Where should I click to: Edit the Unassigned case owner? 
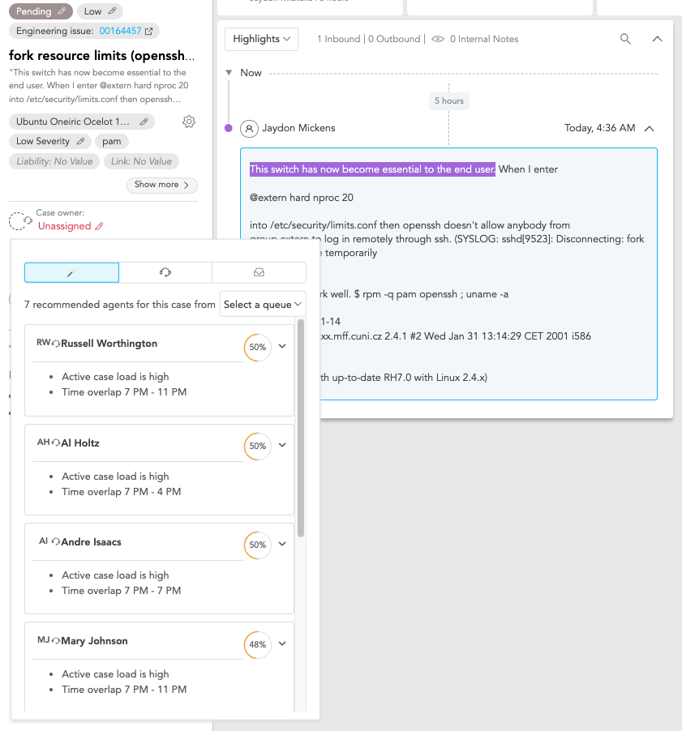pos(99,227)
